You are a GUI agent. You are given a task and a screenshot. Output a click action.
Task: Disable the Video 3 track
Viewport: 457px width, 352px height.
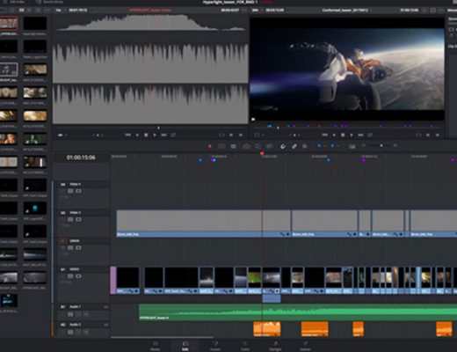(x=78, y=219)
